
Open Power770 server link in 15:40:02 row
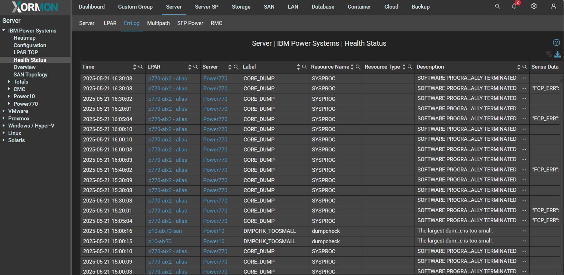(x=215, y=170)
